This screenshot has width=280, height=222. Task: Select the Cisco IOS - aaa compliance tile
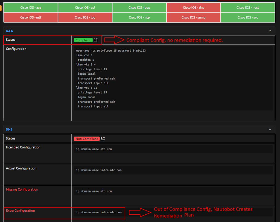31,7
